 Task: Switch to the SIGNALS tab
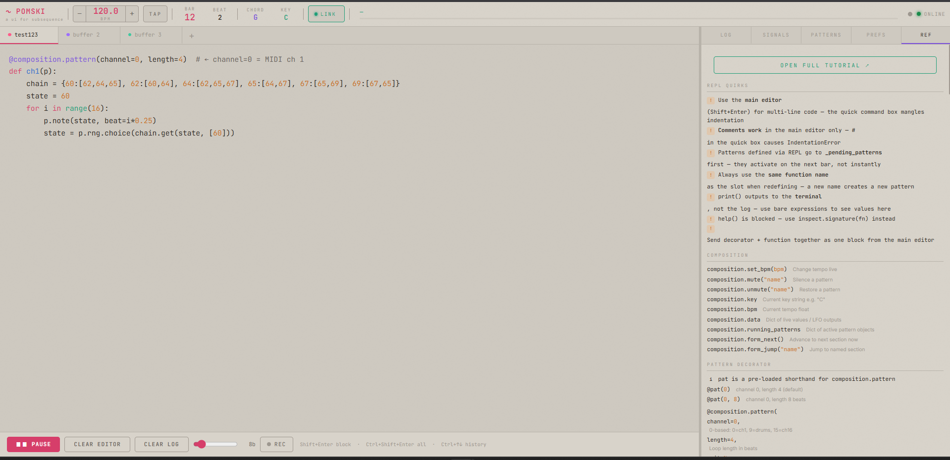click(775, 35)
